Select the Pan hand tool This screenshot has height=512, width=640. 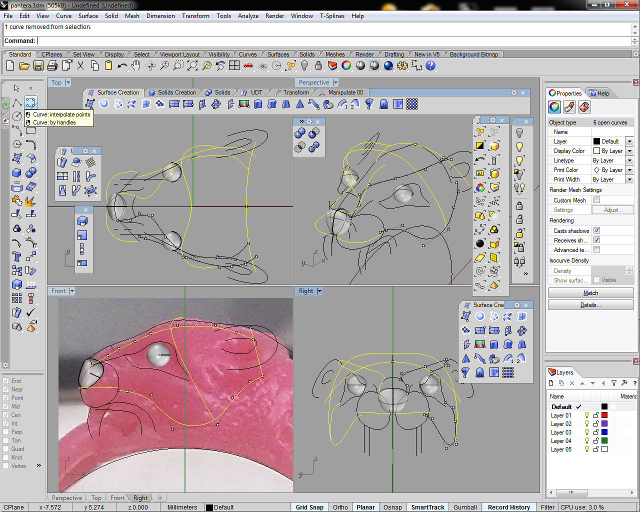point(136,65)
